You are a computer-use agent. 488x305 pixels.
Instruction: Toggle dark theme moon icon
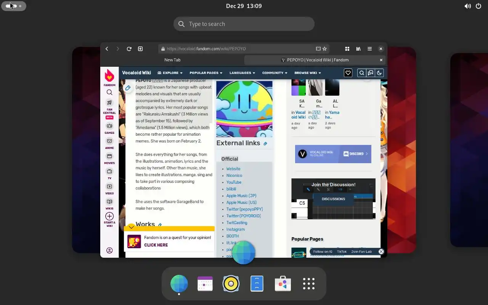point(379,73)
